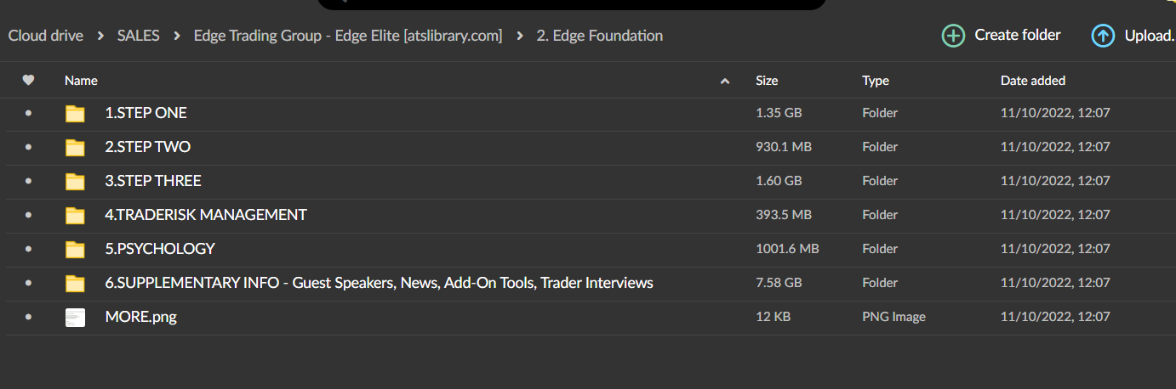
Task: Click the 4.TRADERISK MANAGEMENT folder icon
Action: coord(76,216)
